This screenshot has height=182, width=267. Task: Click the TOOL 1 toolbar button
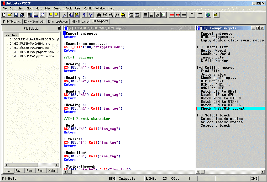192,15
